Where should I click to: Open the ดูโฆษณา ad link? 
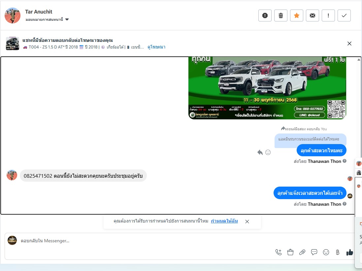coord(156,47)
